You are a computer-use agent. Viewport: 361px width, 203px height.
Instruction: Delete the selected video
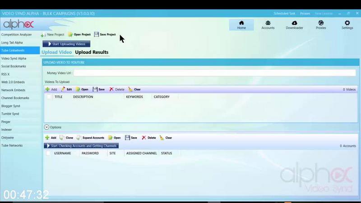(x=117, y=89)
